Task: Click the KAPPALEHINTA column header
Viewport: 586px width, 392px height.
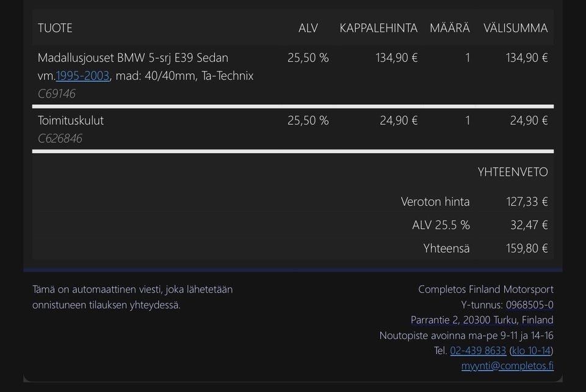Action: (378, 28)
